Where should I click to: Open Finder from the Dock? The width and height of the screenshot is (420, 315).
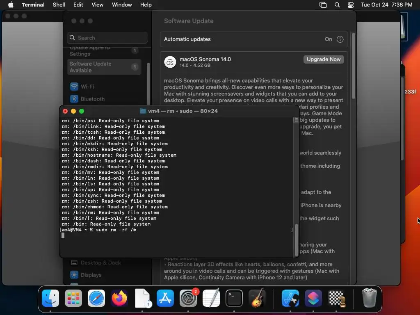click(50, 298)
